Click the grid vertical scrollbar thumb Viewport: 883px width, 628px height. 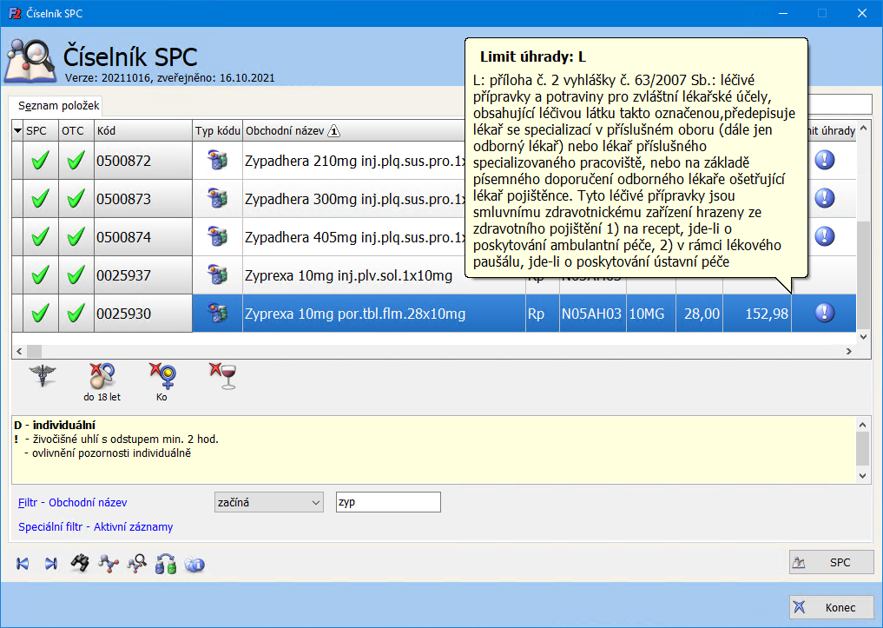[863, 275]
